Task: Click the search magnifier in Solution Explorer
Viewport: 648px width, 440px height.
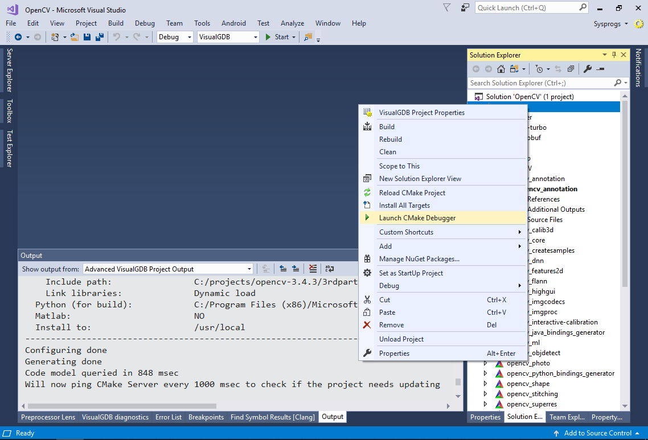Action: [x=617, y=83]
